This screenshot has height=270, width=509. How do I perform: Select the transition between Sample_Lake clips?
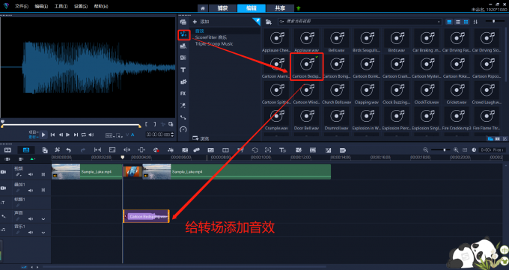tap(132, 172)
